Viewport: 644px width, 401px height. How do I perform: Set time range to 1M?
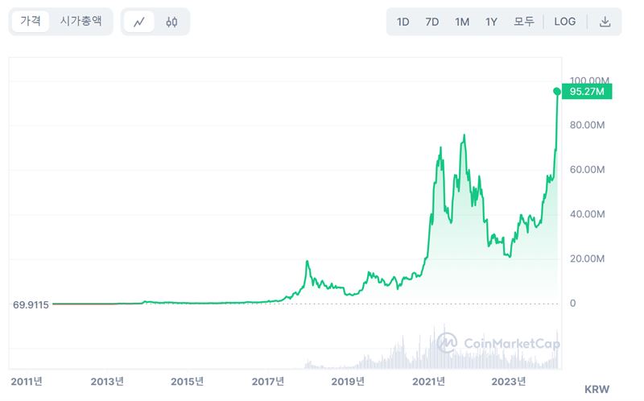[x=462, y=22]
